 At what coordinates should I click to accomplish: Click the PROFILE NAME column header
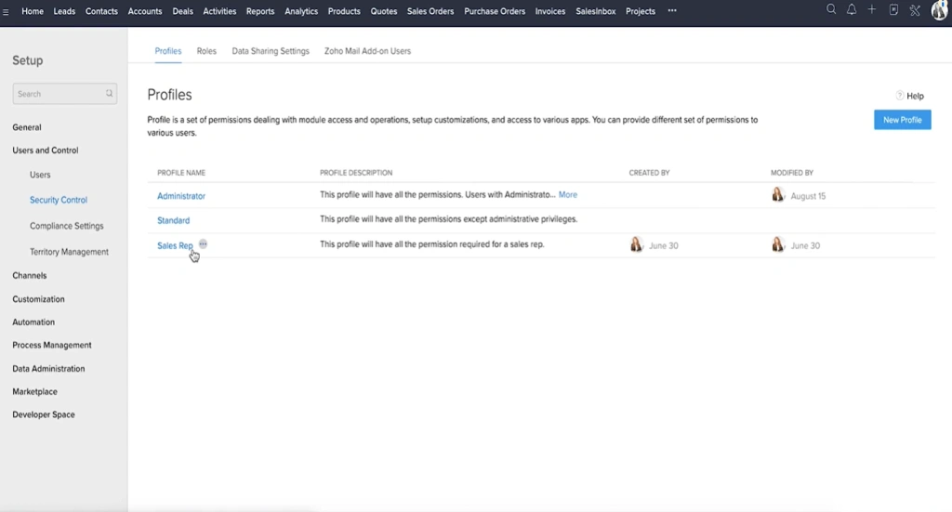181,173
